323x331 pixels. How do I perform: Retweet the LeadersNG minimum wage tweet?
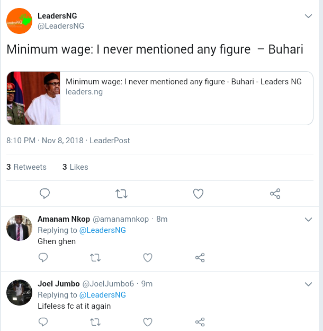[x=121, y=194]
